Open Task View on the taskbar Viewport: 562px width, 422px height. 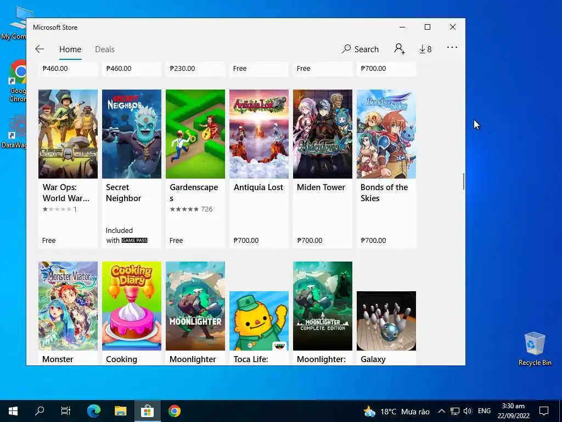click(x=66, y=411)
